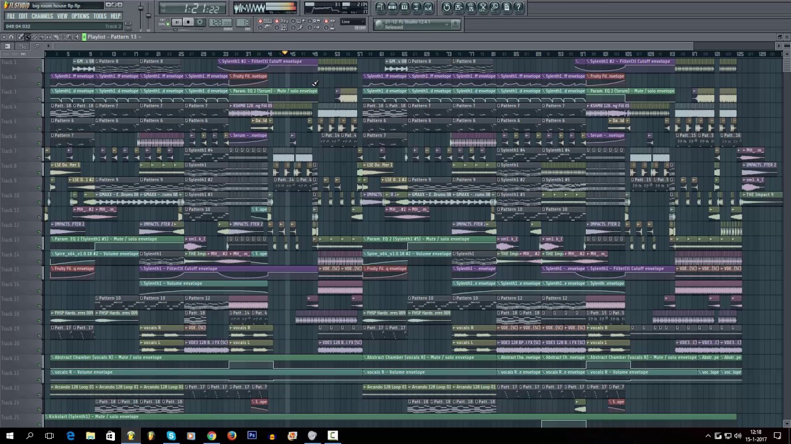Open the CHANNELS menu
Image resolution: width=791 pixels, height=444 pixels.
(x=42, y=16)
